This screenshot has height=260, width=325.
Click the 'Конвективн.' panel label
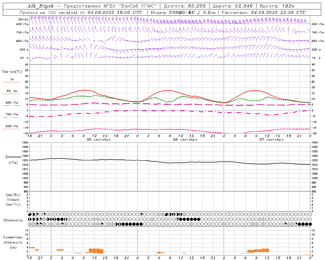tap(13, 237)
